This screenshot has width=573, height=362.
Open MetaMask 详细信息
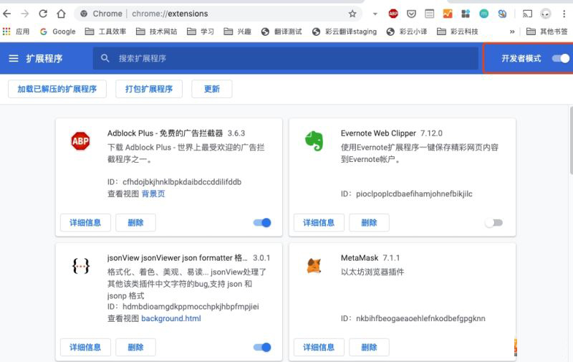point(319,348)
